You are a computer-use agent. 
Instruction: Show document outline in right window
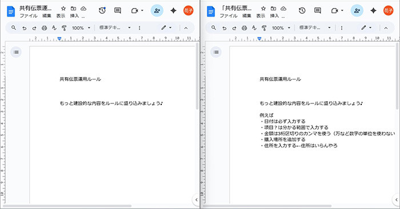[x=216, y=52]
